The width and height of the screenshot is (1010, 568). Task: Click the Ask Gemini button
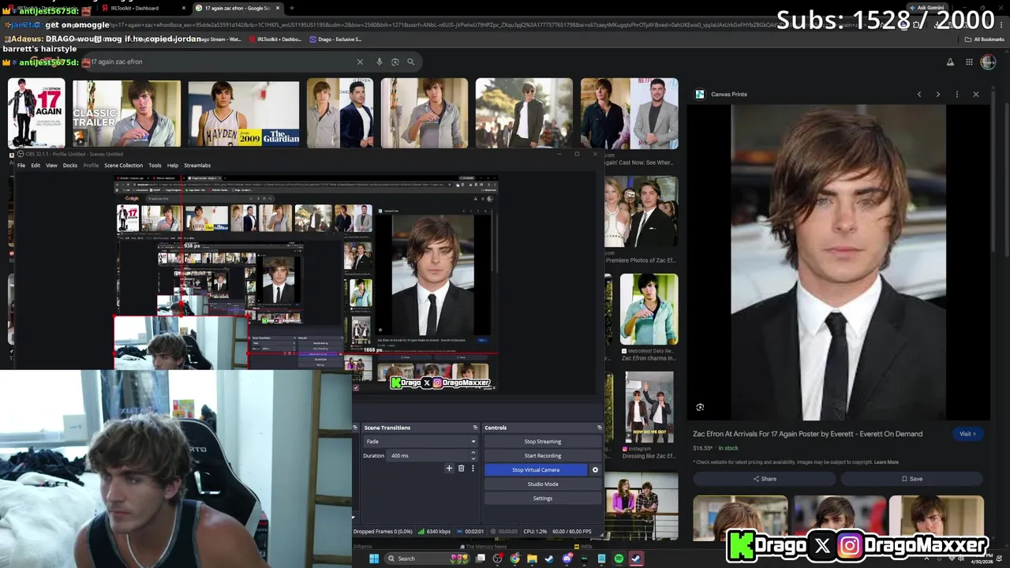(926, 7)
